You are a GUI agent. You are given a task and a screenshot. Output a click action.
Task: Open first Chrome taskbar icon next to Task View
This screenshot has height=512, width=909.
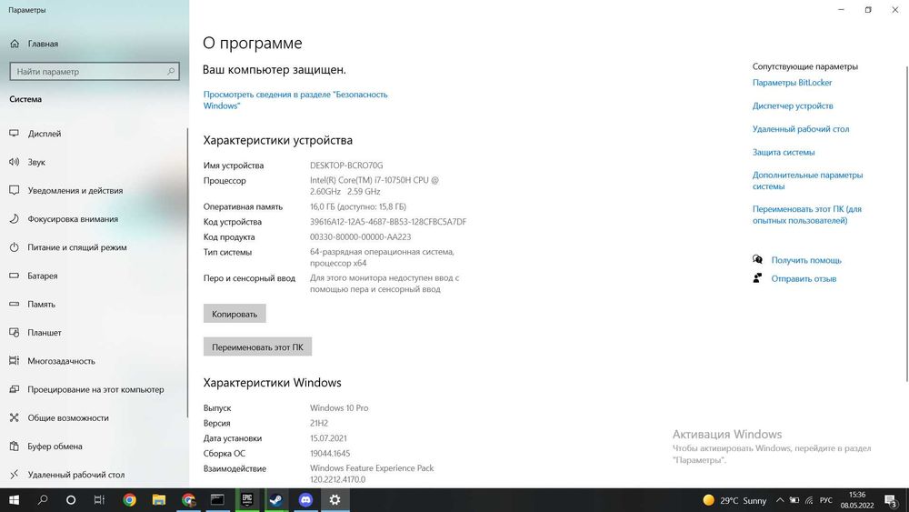129,500
